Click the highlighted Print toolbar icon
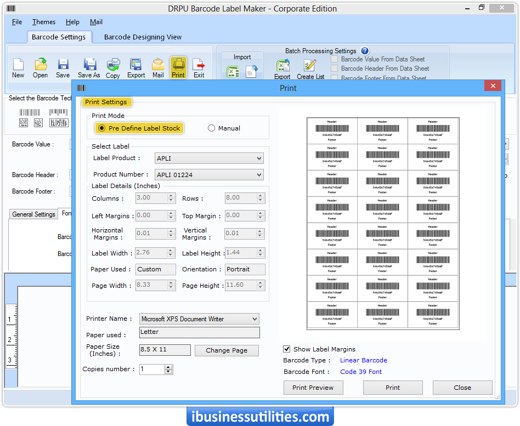This screenshot has width=520, height=426. 178,68
